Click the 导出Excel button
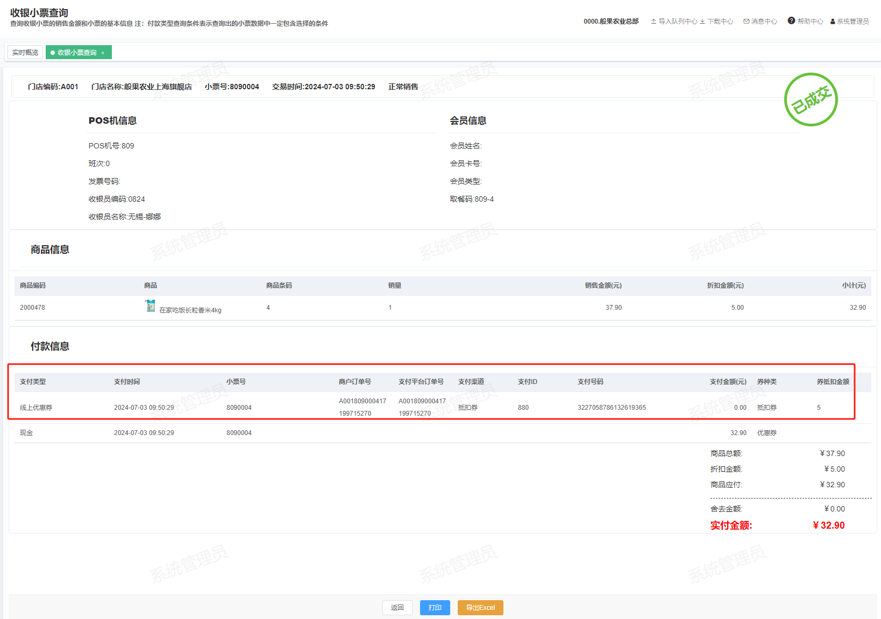 pyautogui.click(x=480, y=608)
